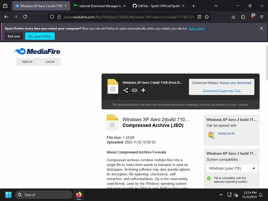This screenshot has width=268, height=201.
Task: Open the Firefox downloads panel
Action: (233, 17)
